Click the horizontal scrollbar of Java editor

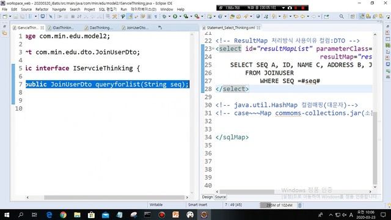114,197
